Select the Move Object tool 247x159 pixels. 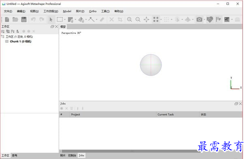click(81, 19)
